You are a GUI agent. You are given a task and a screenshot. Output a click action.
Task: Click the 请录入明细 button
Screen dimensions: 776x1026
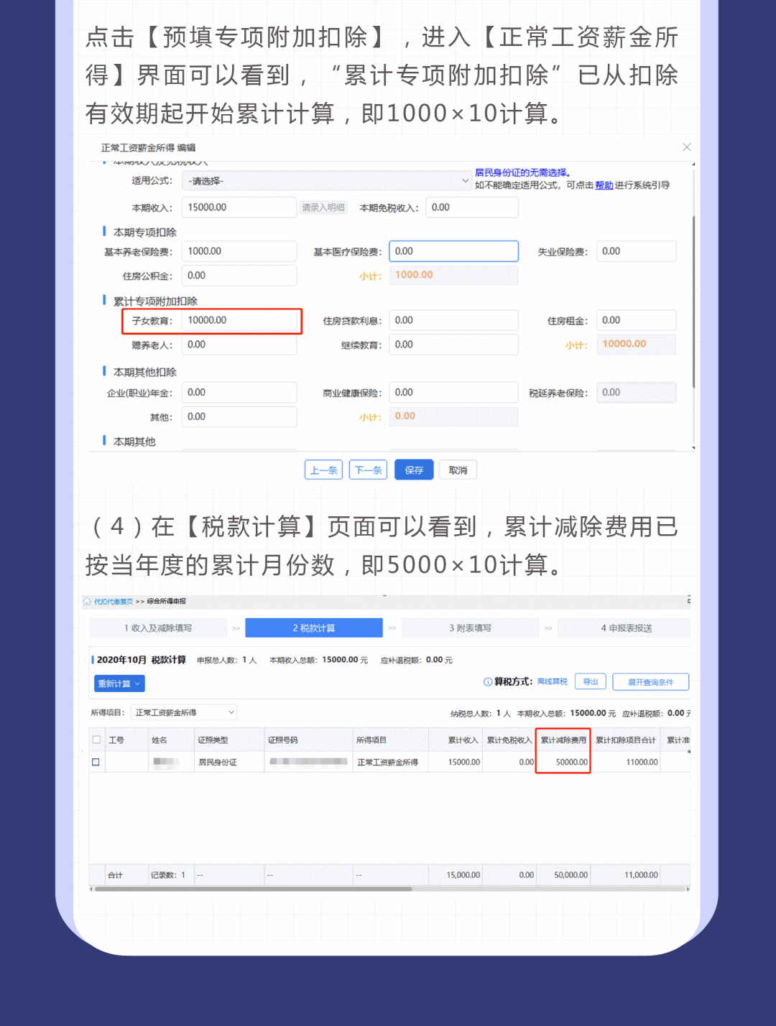coord(323,207)
